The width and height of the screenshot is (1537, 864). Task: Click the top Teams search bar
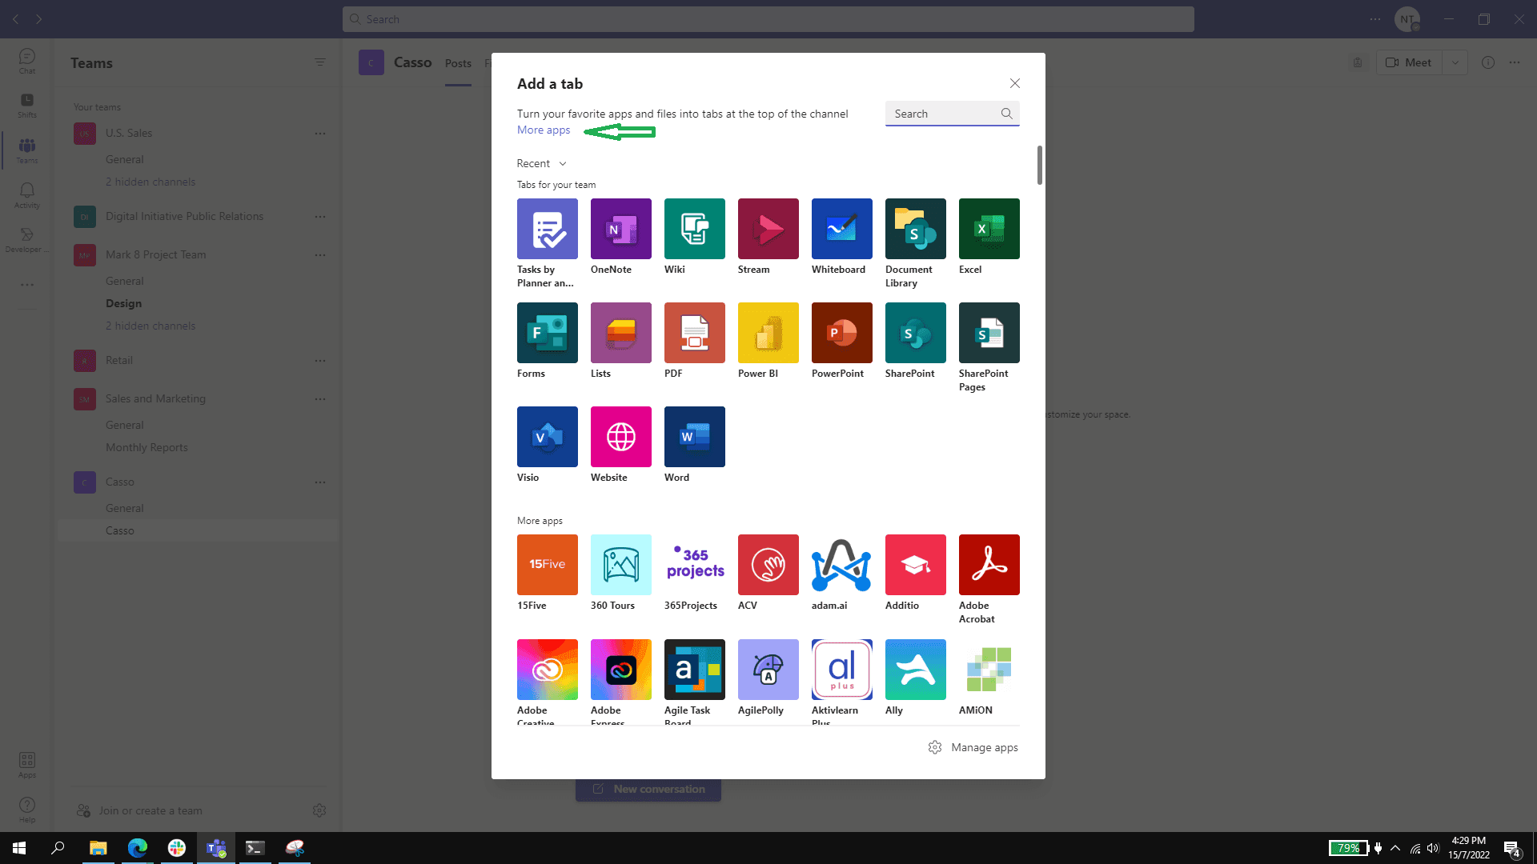[768, 19]
